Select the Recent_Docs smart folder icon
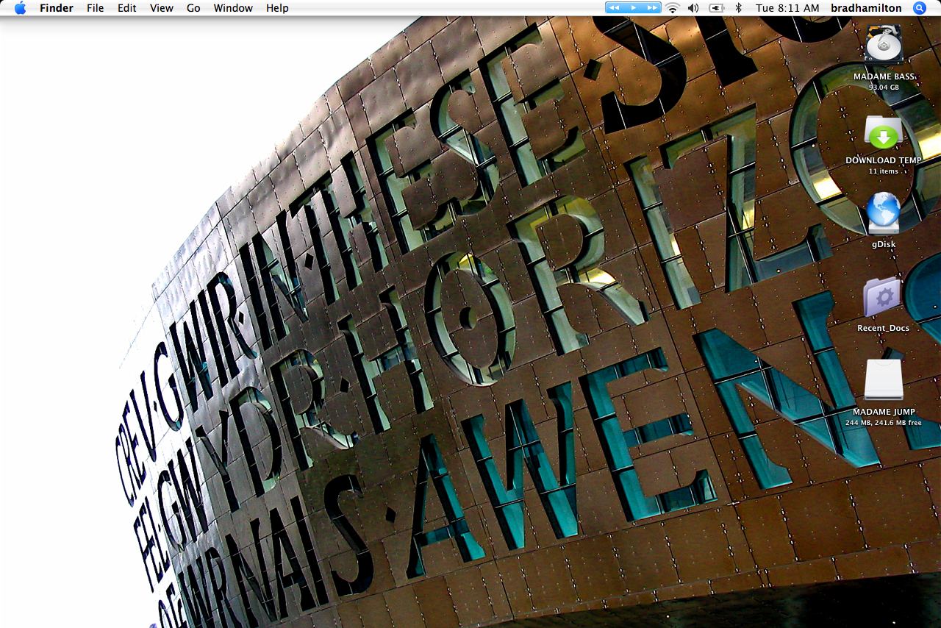Image resolution: width=941 pixels, height=628 pixels. coord(883,297)
